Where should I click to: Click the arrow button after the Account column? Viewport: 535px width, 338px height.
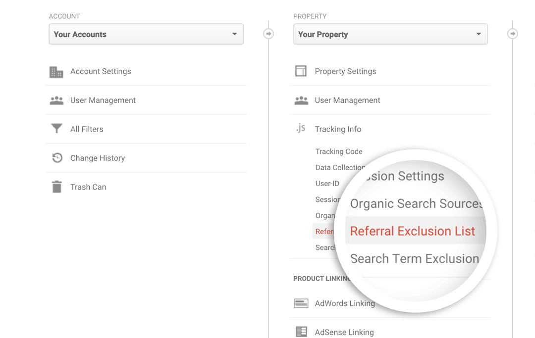pos(268,34)
